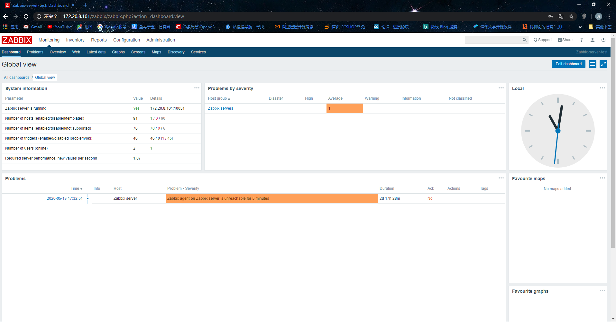Open the Support link
Viewport: 616px width, 322px height.
542,40
